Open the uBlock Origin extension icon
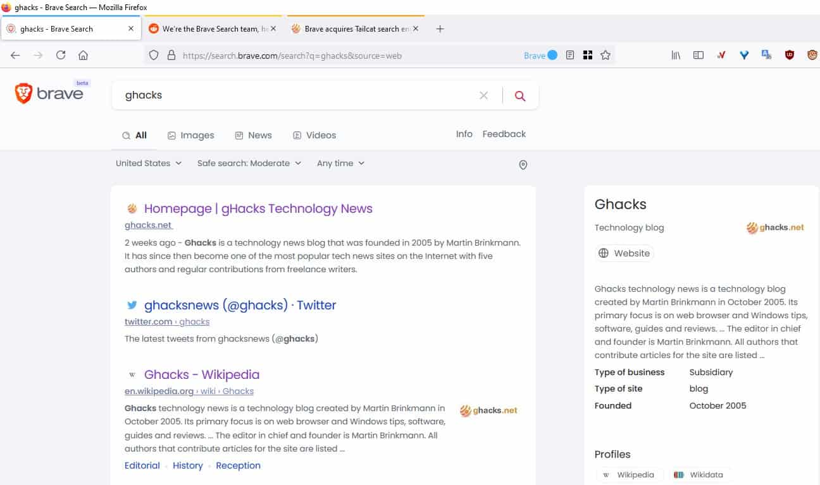The width and height of the screenshot is (820, 485). pyautogui.click(x=790, y=56)
